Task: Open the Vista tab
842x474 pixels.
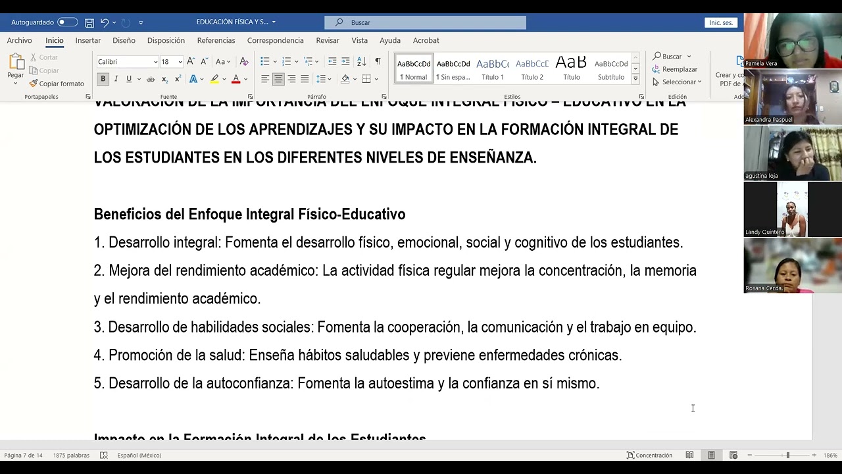Action: pyautogui.click(x=359, y=40)
